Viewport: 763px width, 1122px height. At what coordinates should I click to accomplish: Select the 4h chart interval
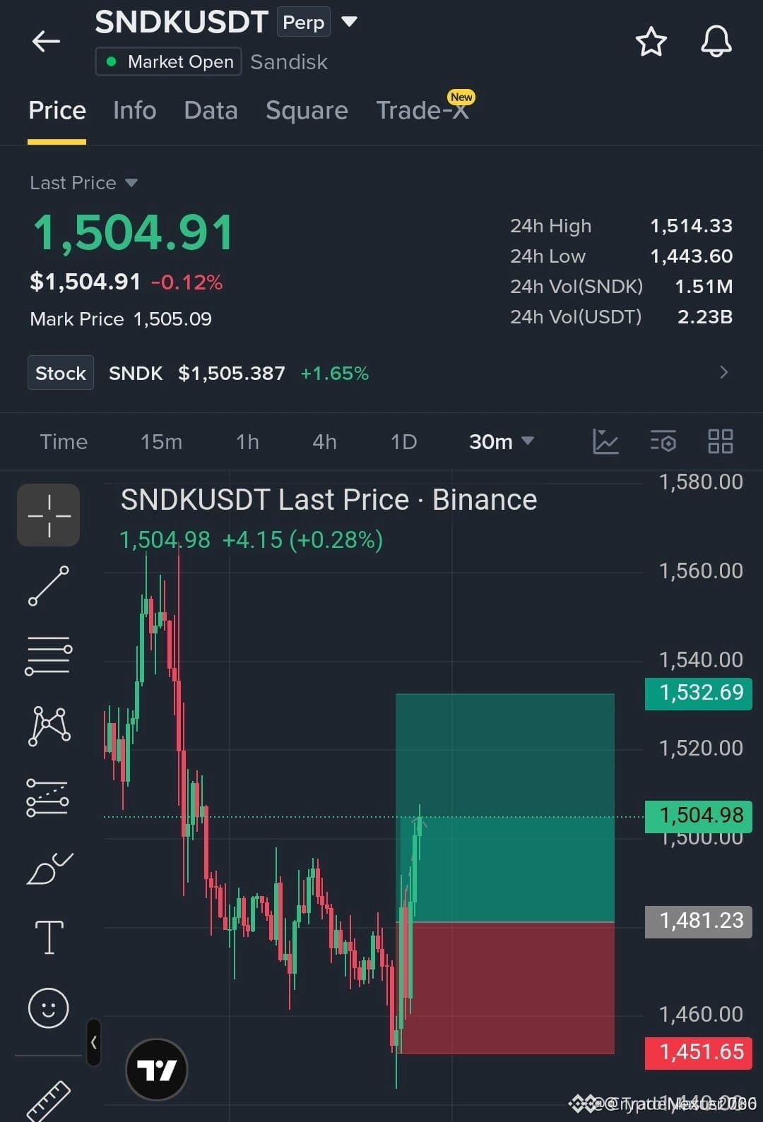click(324, 442)
